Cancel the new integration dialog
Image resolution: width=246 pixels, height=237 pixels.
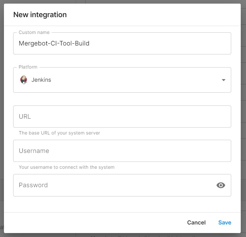click(x=196, y=222)
